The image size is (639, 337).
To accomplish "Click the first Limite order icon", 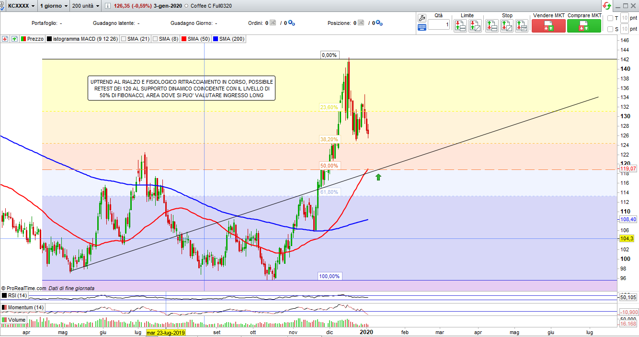I will click(x=460, y=26).
